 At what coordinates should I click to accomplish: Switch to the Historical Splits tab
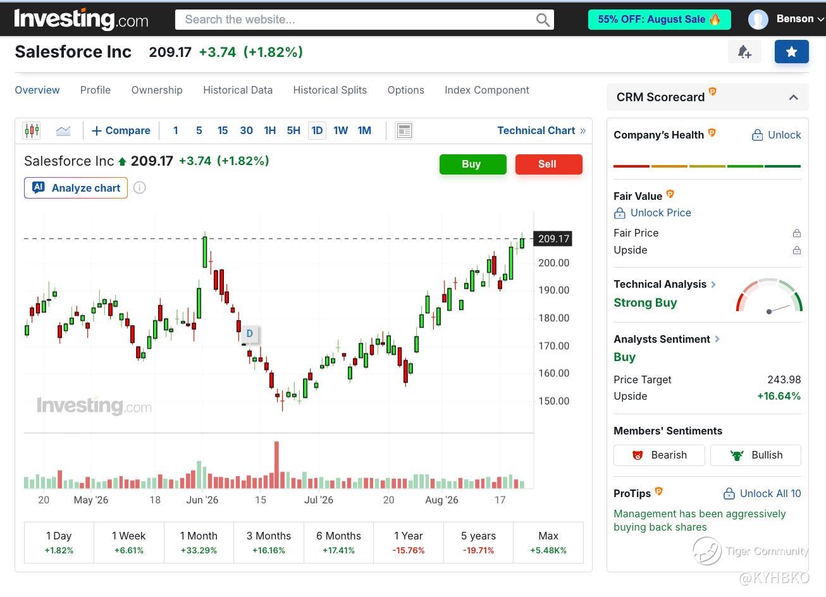tap(330, 90)
